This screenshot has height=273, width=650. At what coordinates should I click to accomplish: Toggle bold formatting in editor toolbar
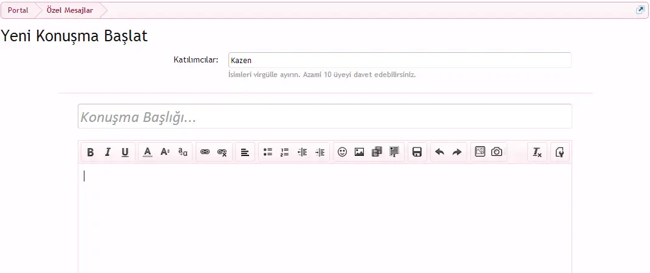(x=91, y=152)
